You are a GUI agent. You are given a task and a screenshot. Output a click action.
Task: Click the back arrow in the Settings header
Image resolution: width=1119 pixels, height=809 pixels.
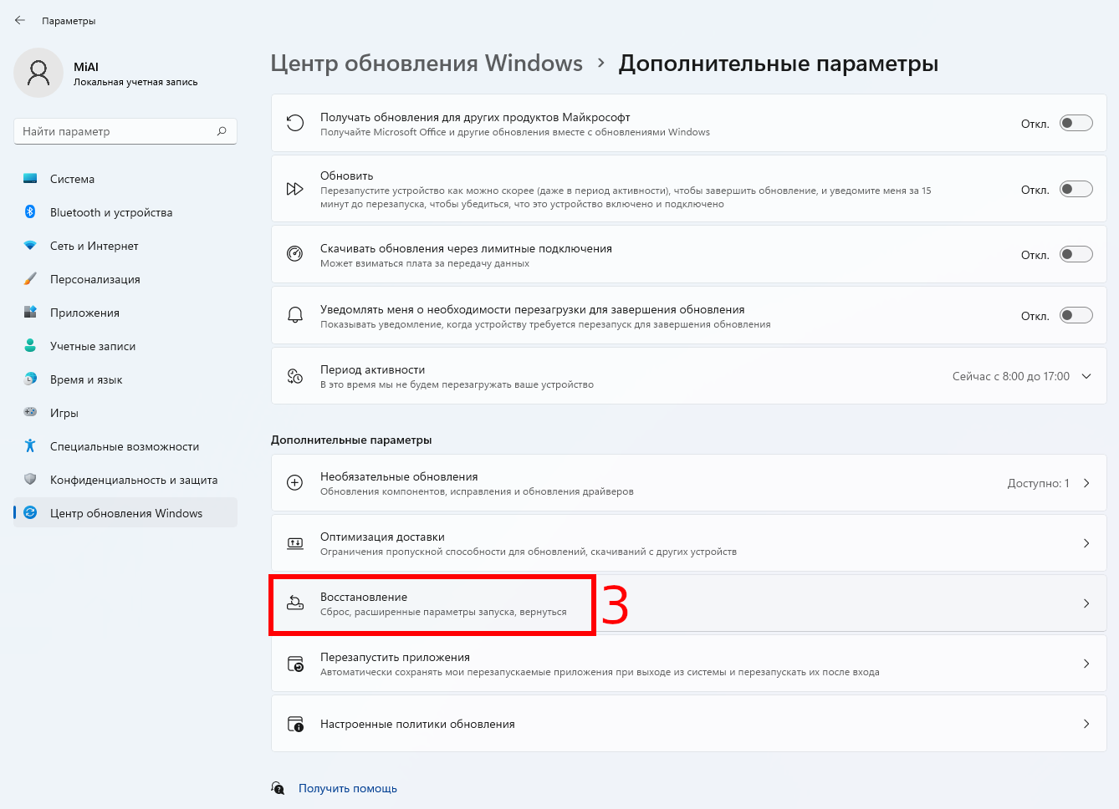pyautogui.click(x=20, y=20)
